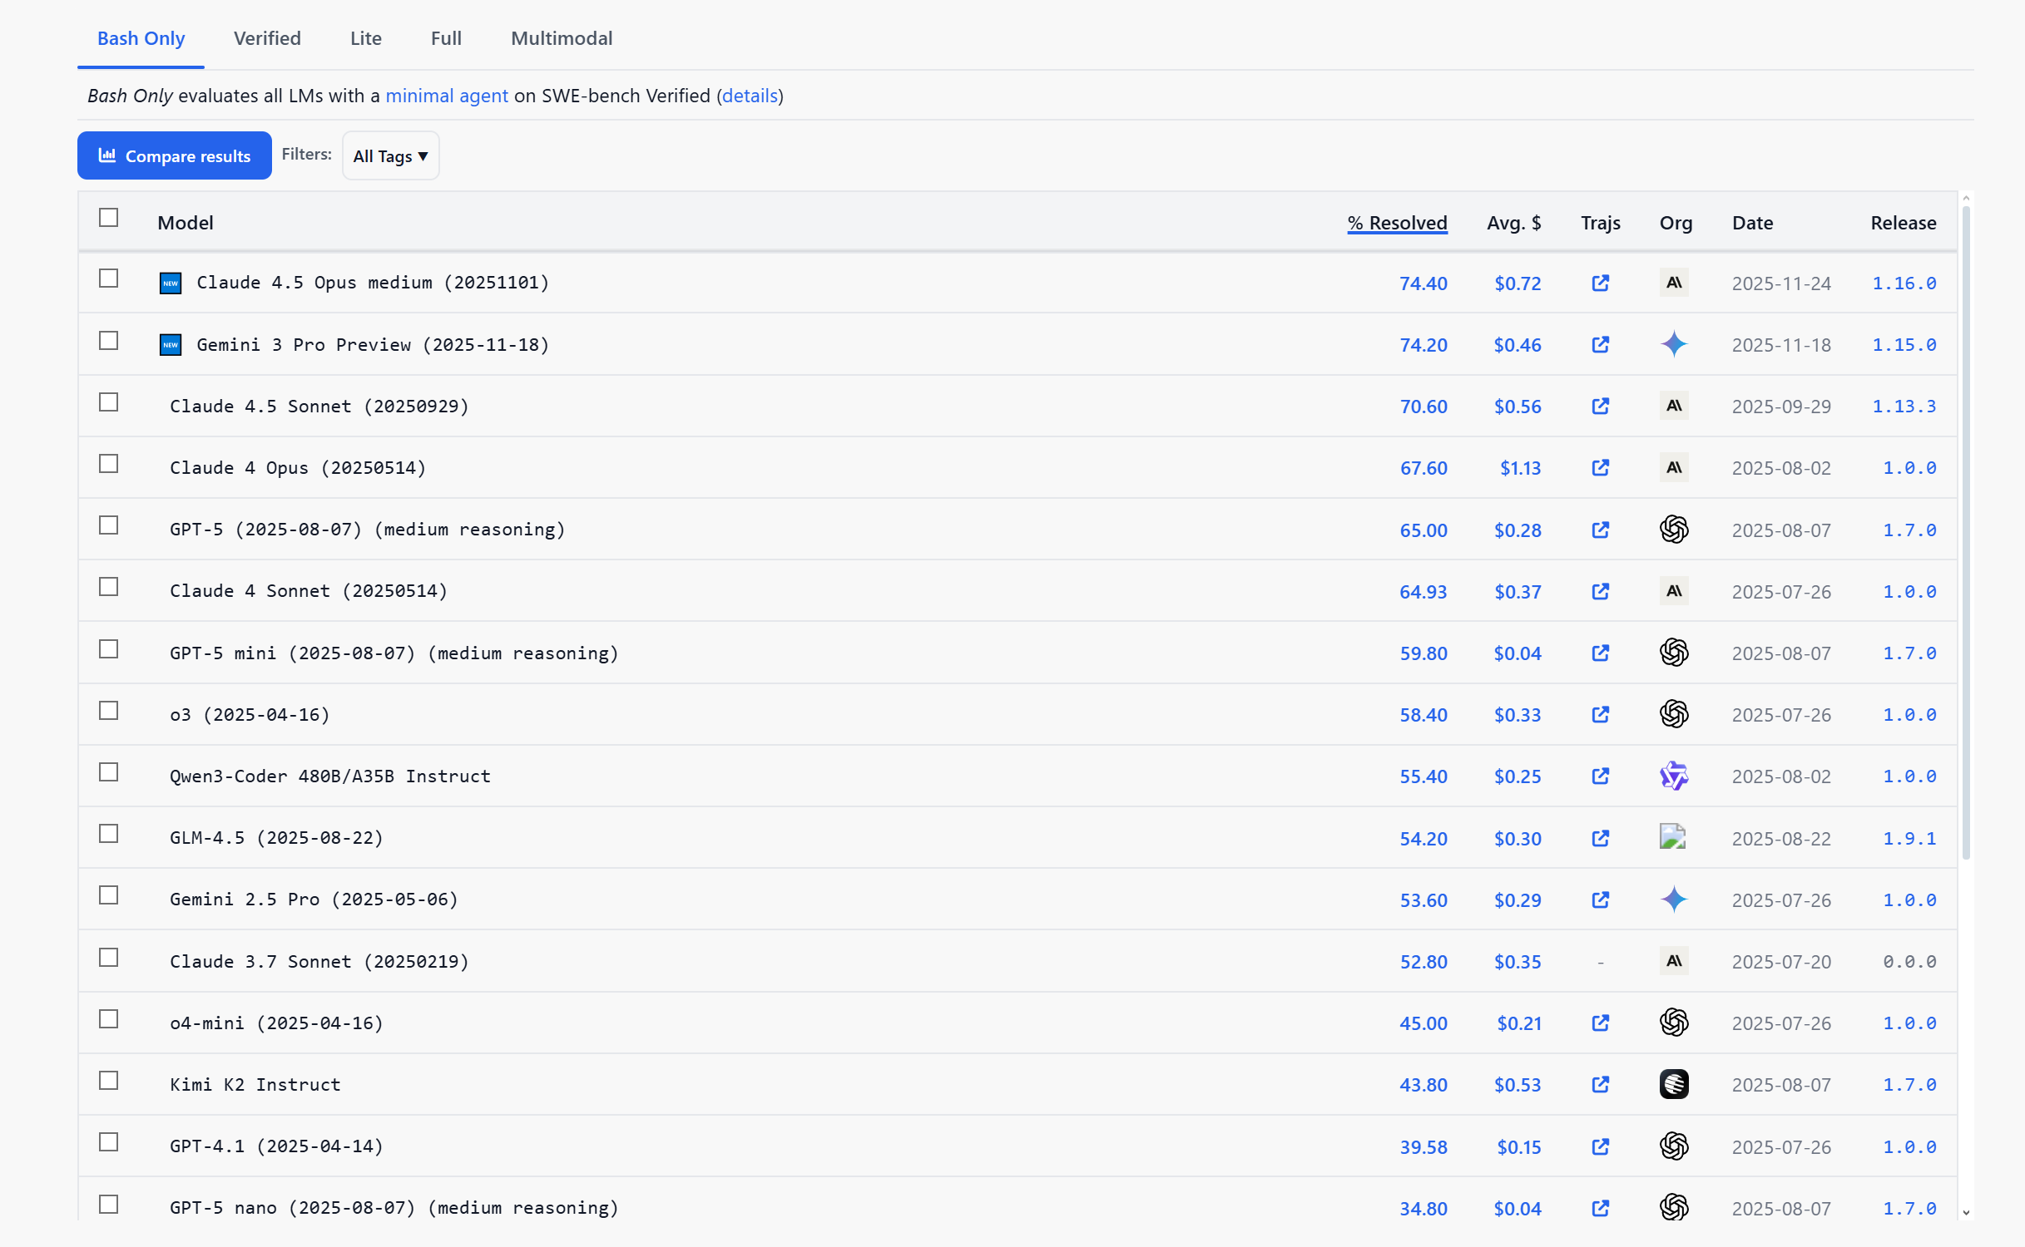Expand the All Tags filter dropdown

(x=390, y=156)
